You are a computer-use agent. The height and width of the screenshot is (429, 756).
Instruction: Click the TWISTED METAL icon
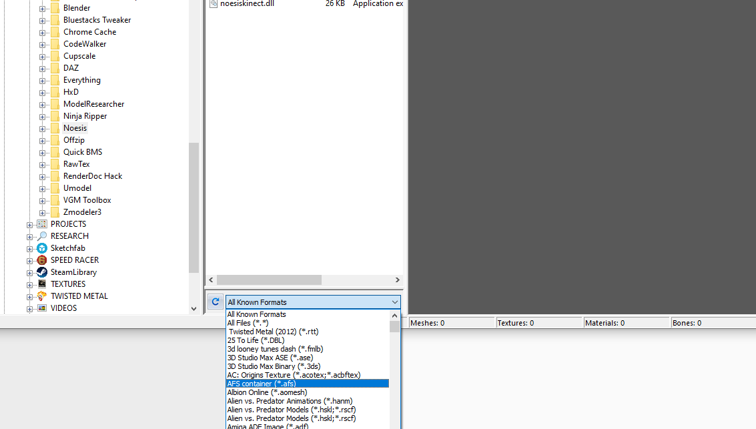pos(43,296)
